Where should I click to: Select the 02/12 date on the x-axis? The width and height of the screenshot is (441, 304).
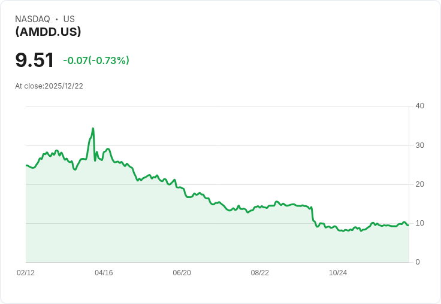[26, 273]
